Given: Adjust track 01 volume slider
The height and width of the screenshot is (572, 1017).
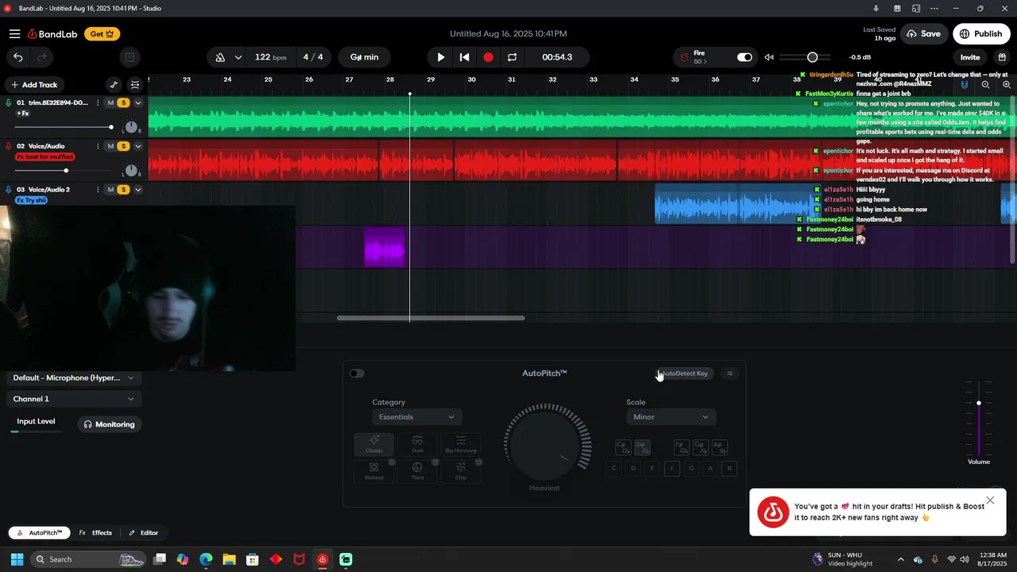Looking at the screenshot, I should click(64, 127).
